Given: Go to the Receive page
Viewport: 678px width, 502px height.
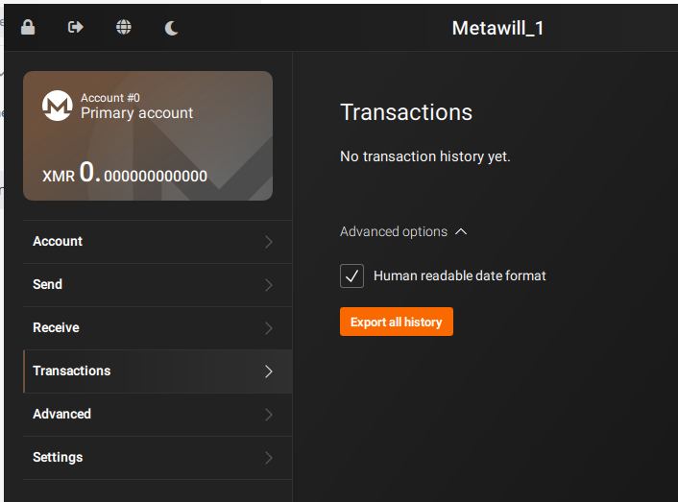Looking at the screenshot, I should click(56, 328).
